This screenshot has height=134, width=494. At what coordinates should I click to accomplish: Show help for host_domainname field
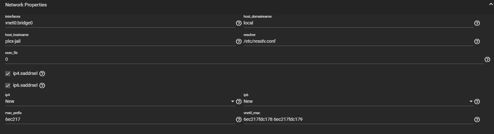[477, 23]
